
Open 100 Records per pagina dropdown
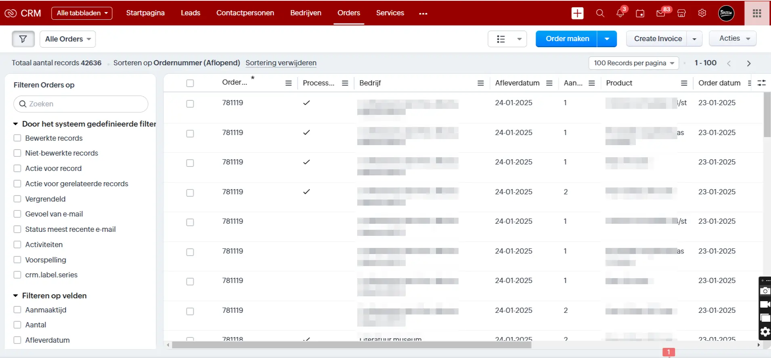pos(634,63)
